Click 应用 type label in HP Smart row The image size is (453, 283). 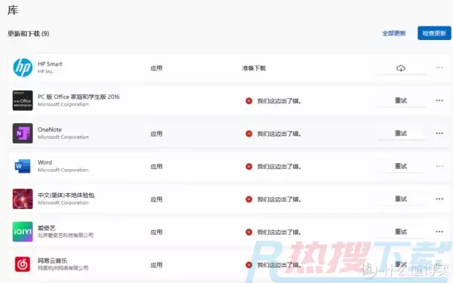pos(156,68)
